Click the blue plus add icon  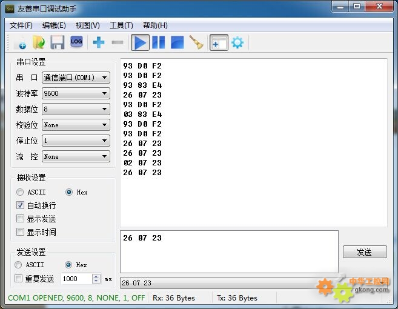pyautogui.click(x=99, y=42)
